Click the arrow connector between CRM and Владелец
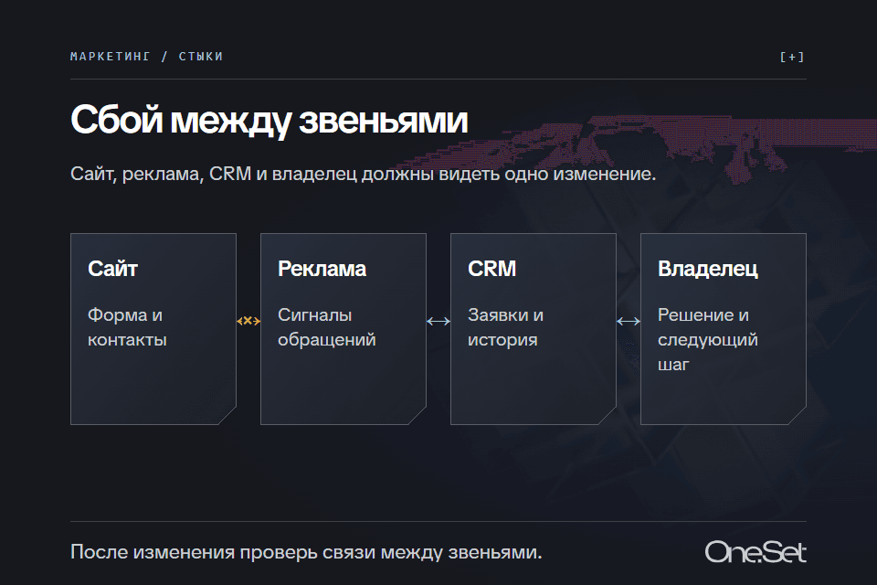 [629, 321]
